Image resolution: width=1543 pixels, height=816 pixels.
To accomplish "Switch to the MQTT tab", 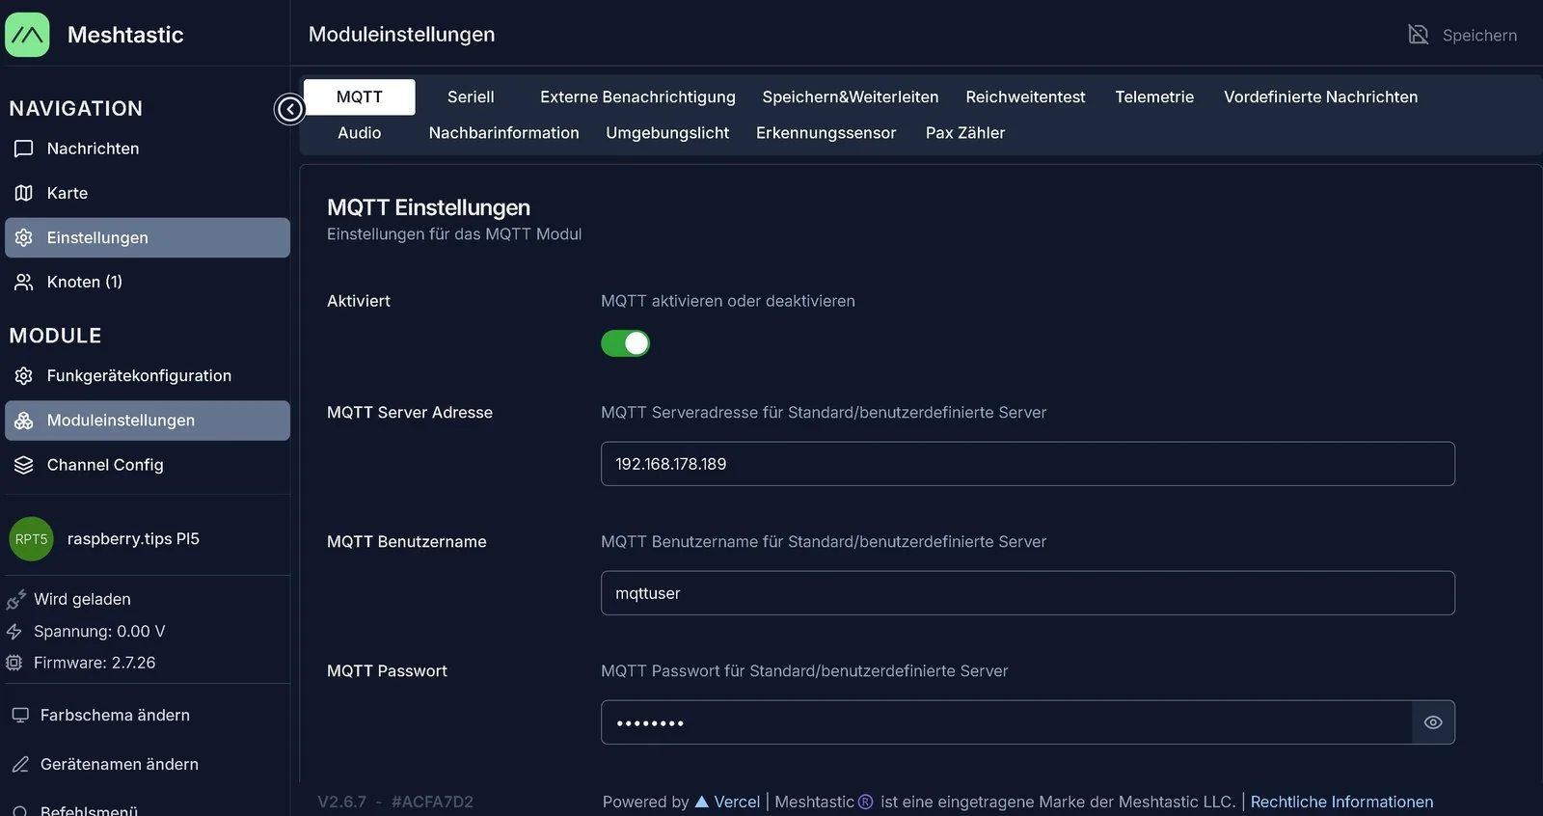I will tap(360, 96).
